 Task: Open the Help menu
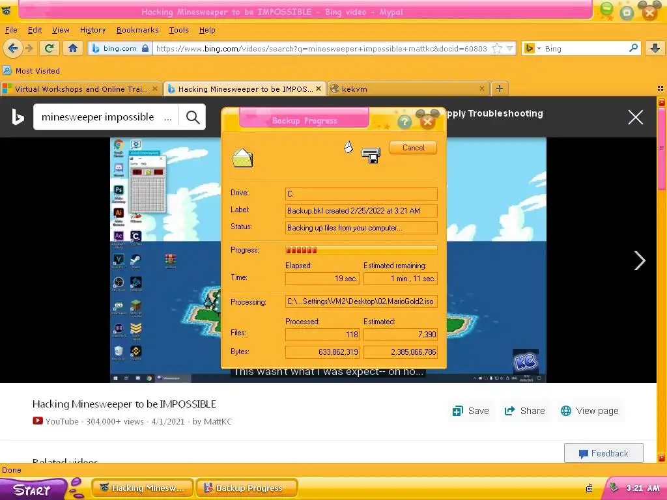pyautogui.click(x=207, y=30)
